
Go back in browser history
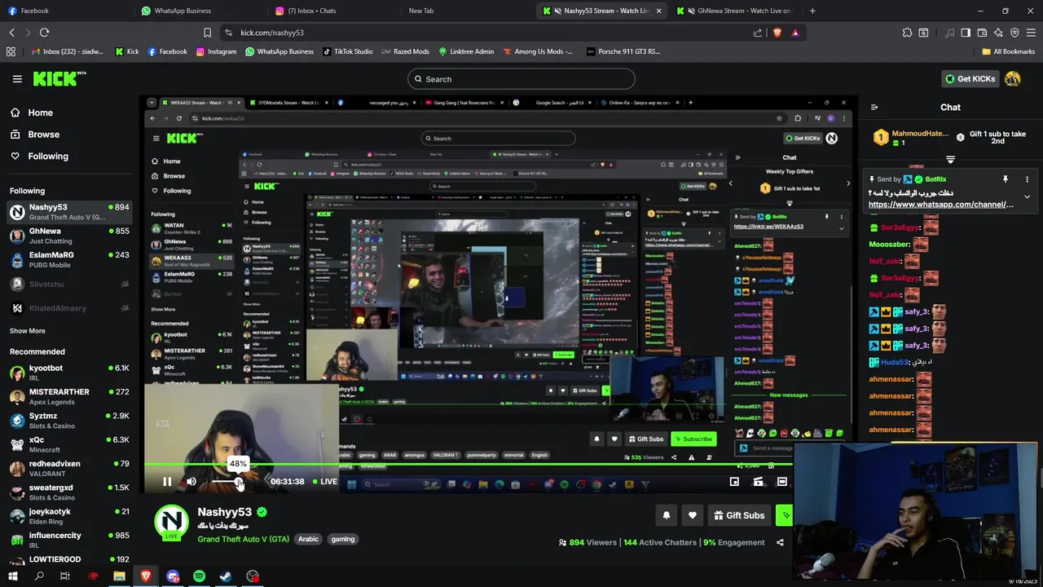coord(11,33)
